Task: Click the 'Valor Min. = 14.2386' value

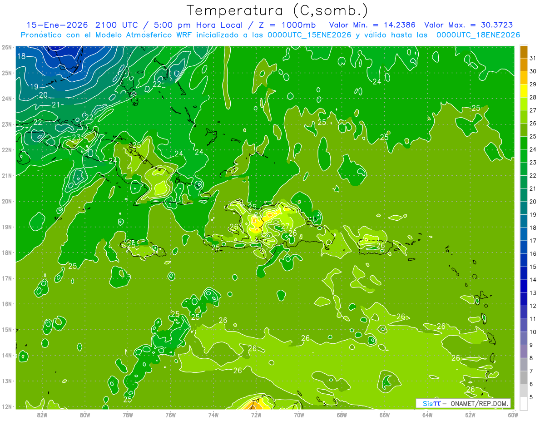Action: [372, 25]
